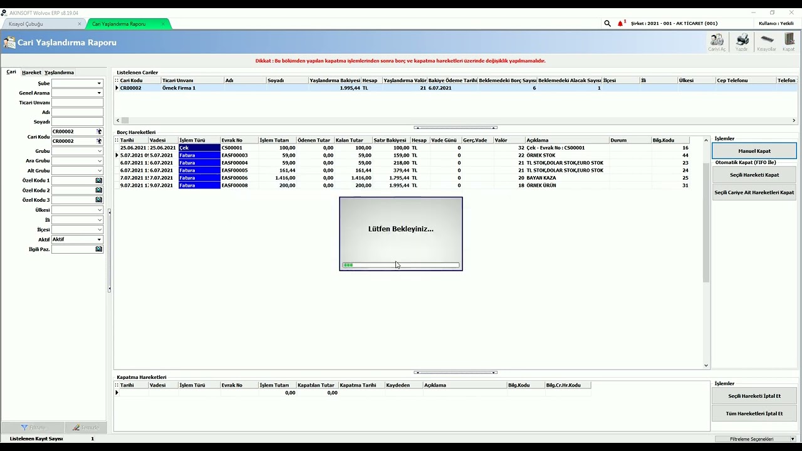
Task: Click the Filtrele button
Action: [33, 427]
